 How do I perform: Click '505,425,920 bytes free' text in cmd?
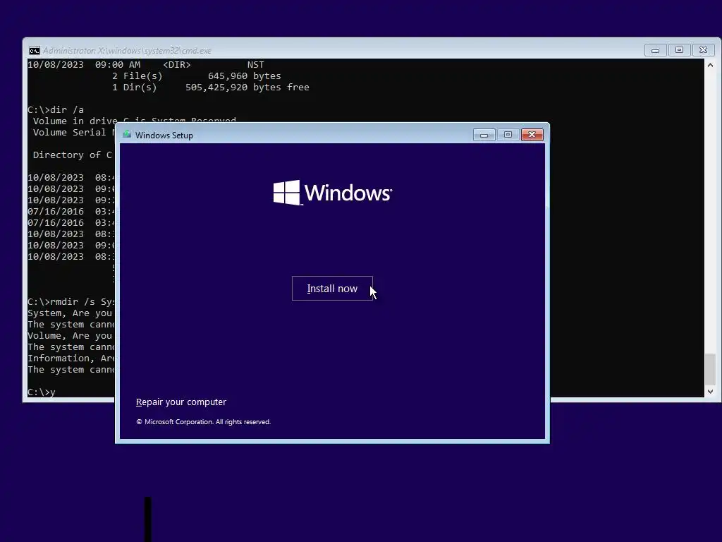247,87
